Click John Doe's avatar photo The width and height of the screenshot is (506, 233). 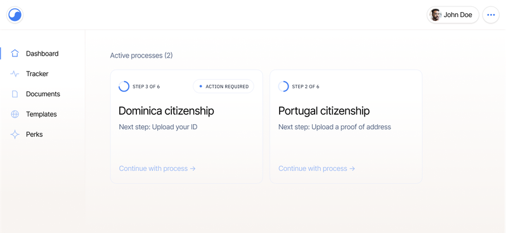436,15
